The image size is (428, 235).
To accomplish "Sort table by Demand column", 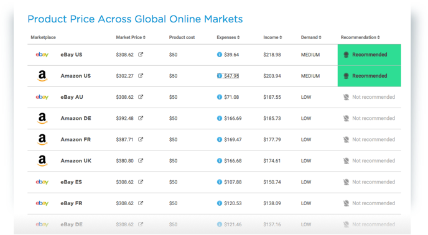I will pyautogui.click(x=311, y=37).
